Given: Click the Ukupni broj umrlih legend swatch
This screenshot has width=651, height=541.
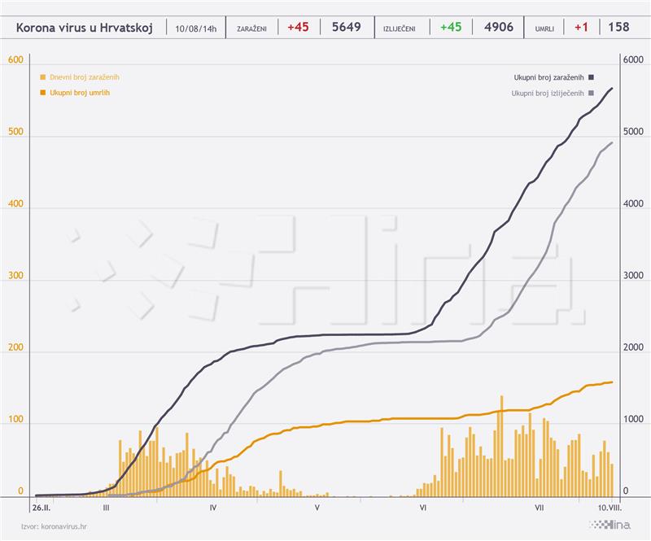Looking at the screenshot, I should coord(43,93).
